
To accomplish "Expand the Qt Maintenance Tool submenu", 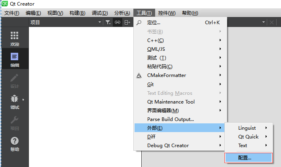I will [x=180, y=102].
